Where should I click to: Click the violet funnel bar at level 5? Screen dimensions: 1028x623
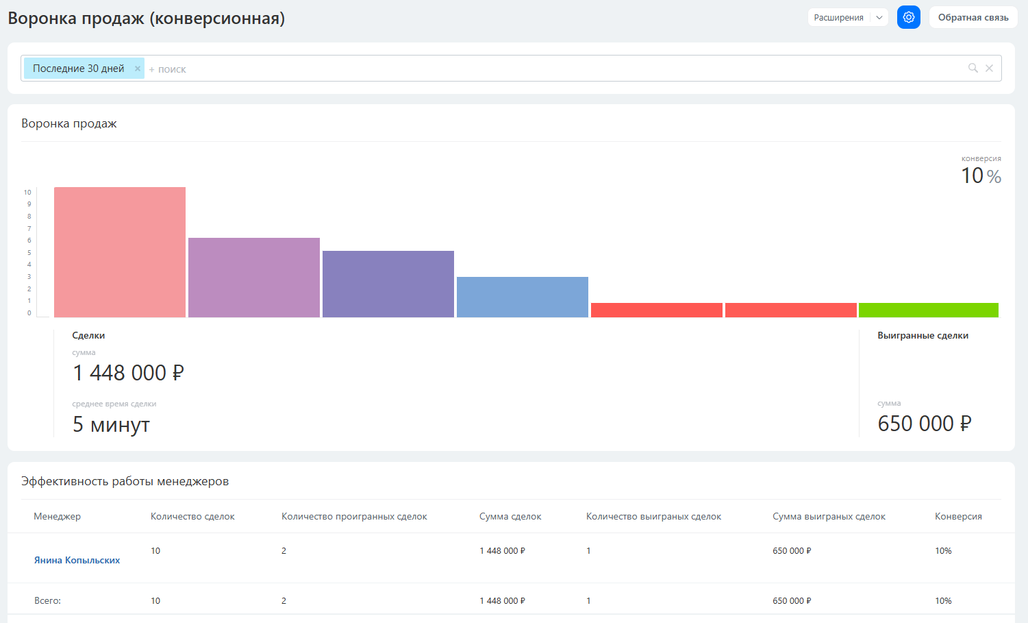click(x=388, y=284)
